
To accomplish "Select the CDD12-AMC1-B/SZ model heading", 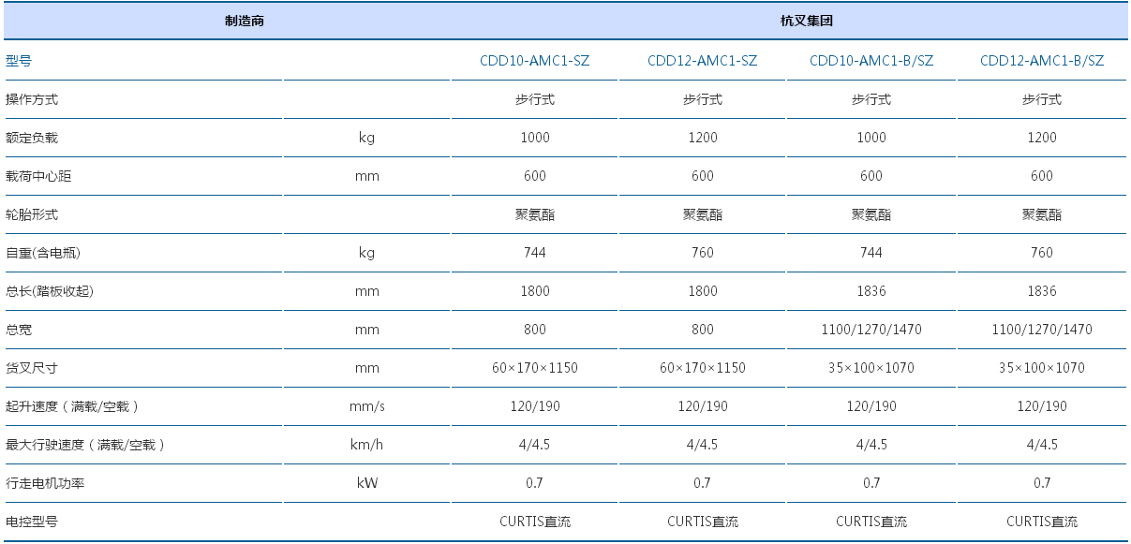I will click(1041, 61).
